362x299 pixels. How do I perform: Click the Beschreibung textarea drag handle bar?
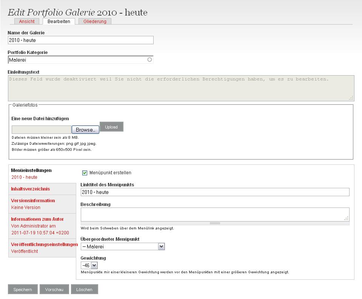[215, 223]
